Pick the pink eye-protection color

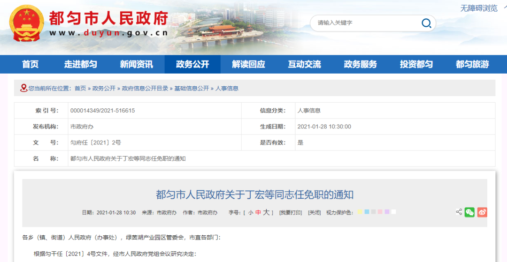tap(380, 212)
